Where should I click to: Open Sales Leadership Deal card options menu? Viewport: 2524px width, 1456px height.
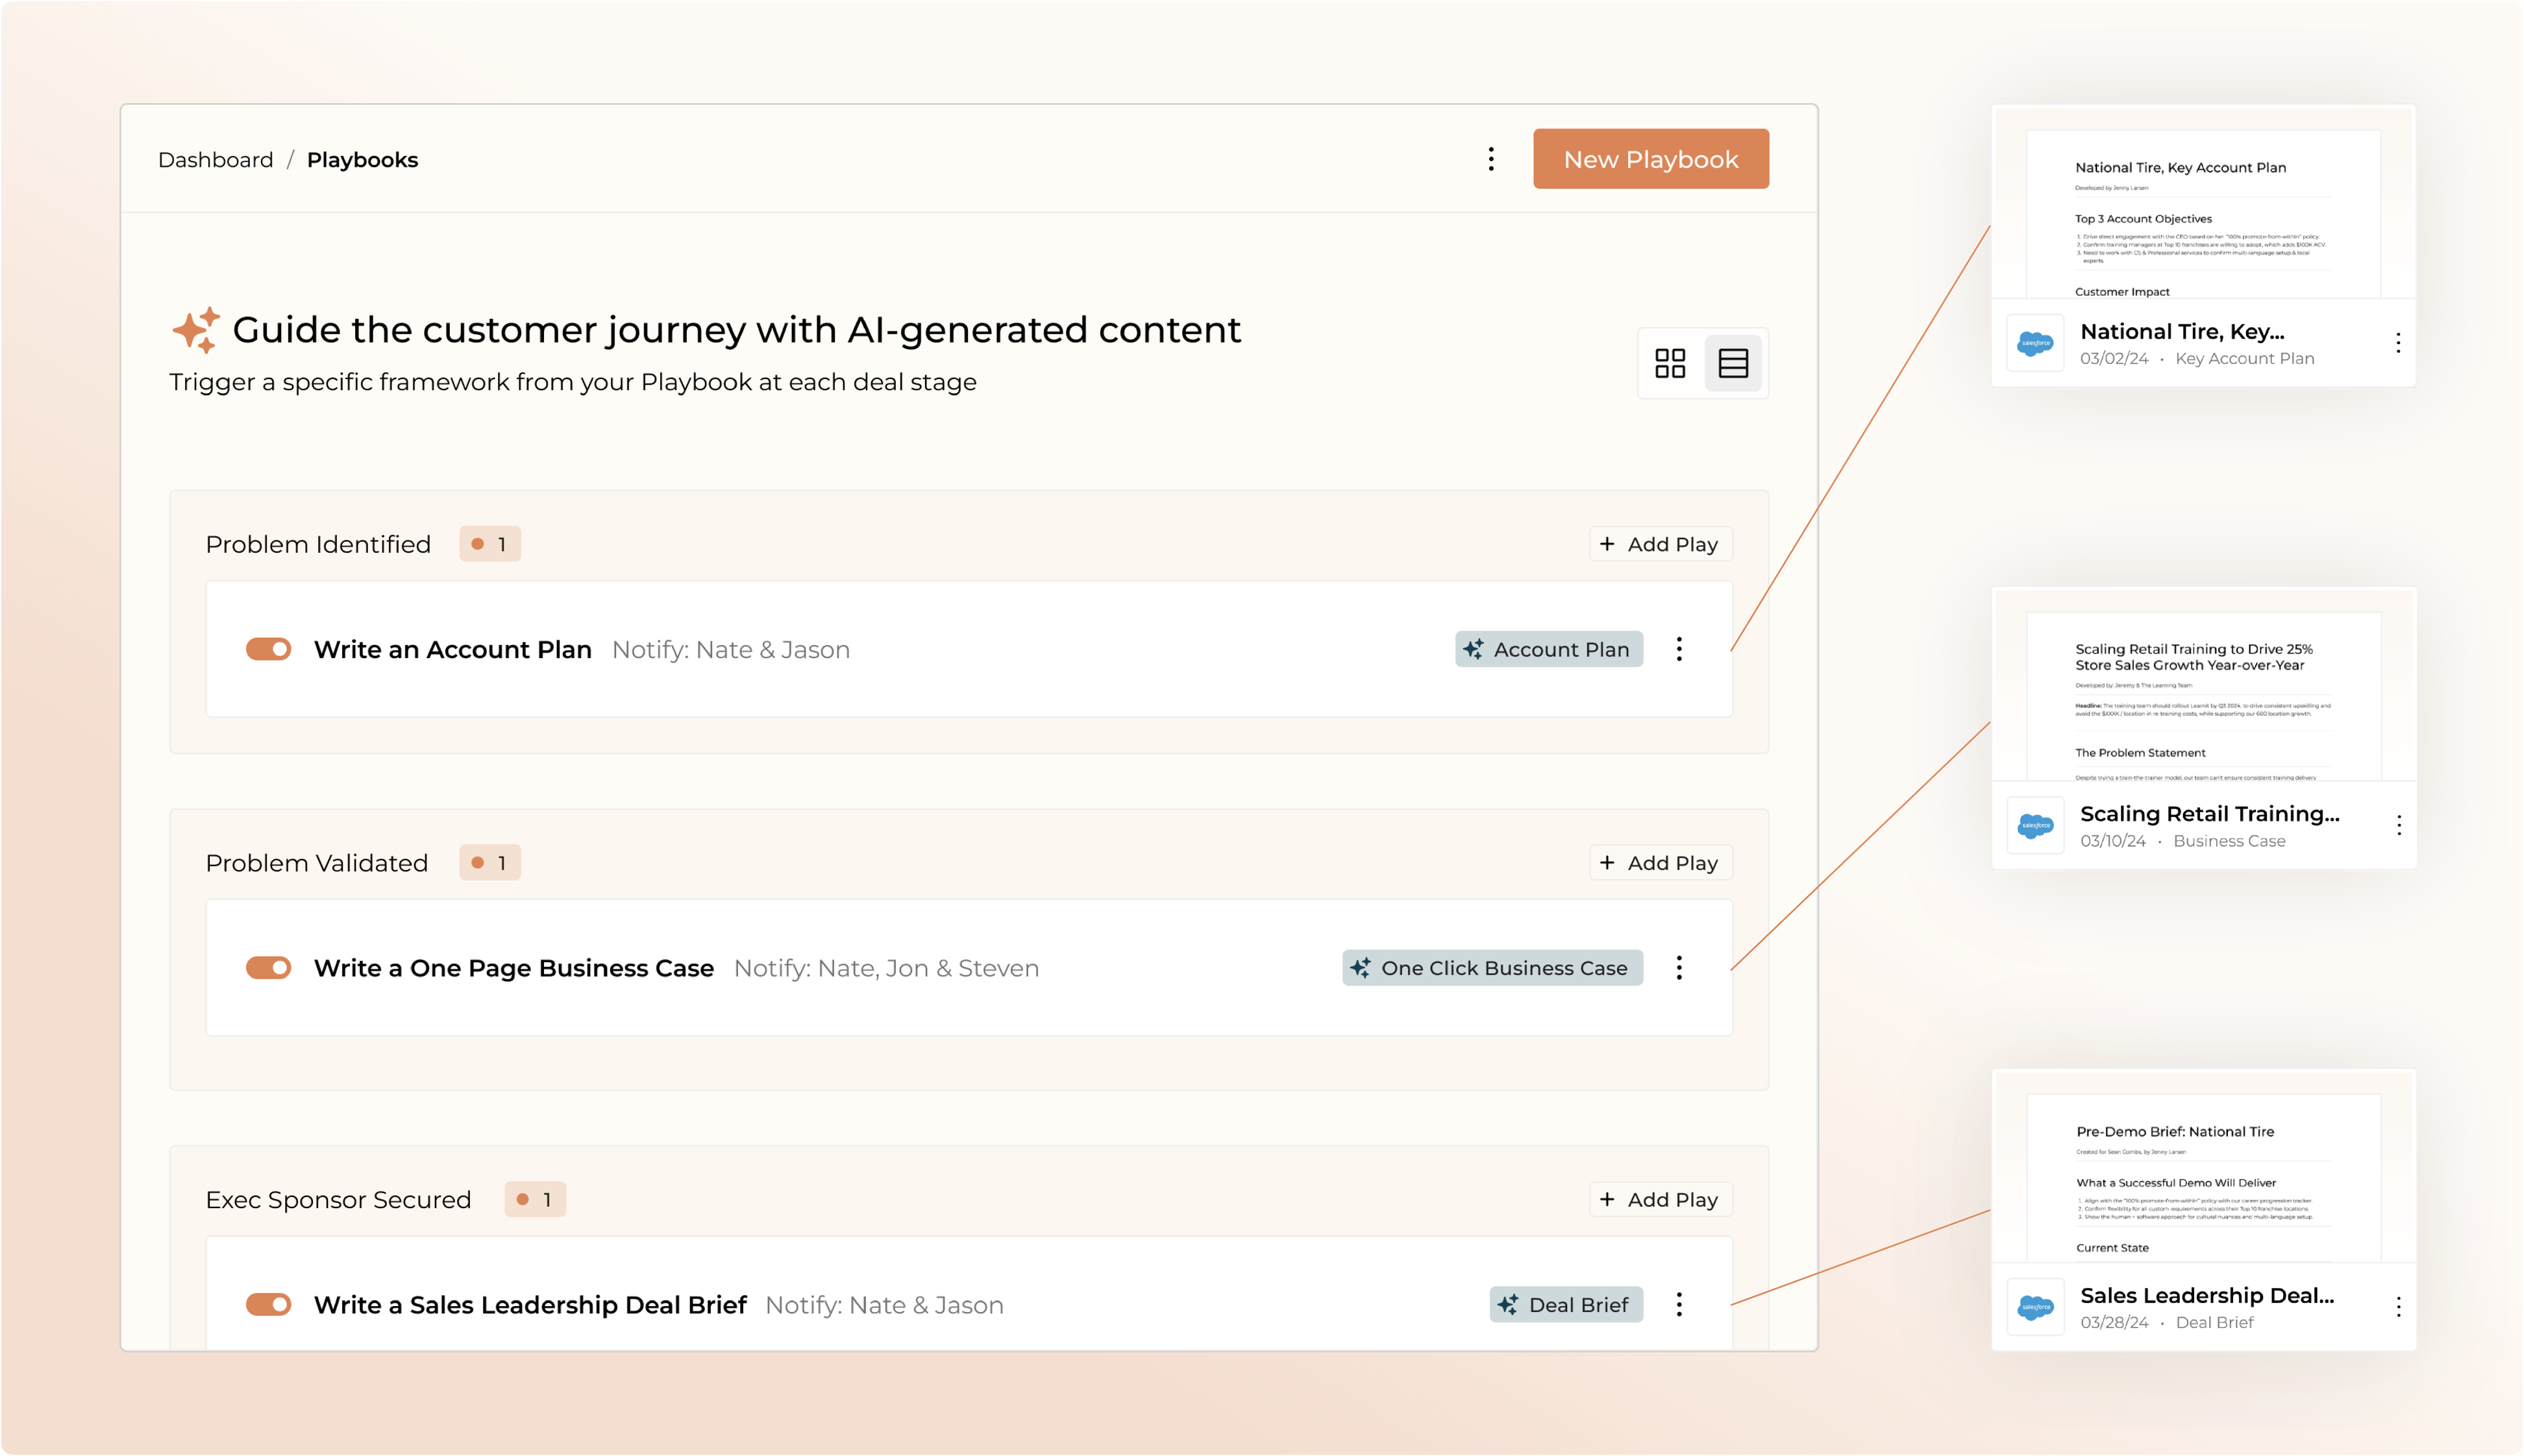2398,1307
